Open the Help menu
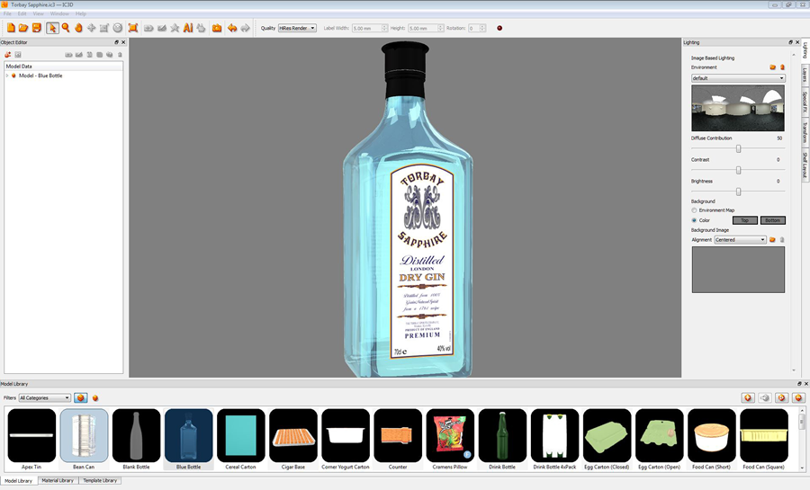This screenshot has width=810, height=490. click(81, 13)
